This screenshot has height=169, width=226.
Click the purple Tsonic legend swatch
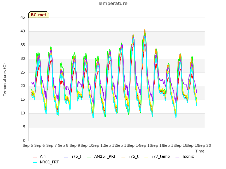coord(178,157)
